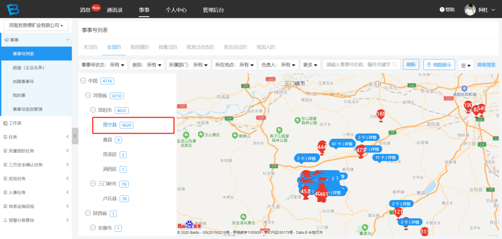Open the 事事号状态 filter dropdown

click(104, 65)
